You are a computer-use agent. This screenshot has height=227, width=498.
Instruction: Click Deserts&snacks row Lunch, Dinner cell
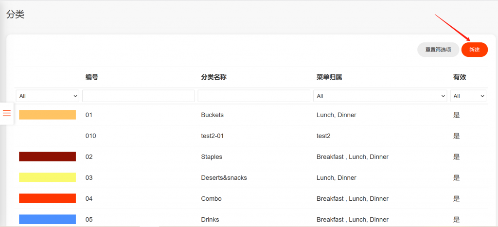pyautogui.click(x=337, y=178)
